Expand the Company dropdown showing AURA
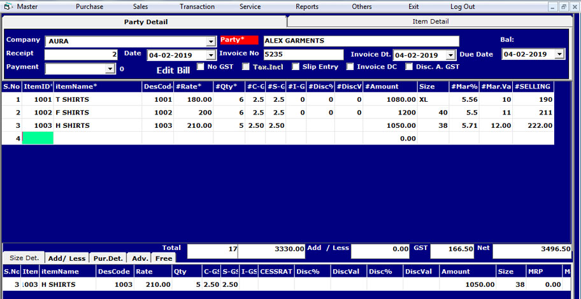 point(211,41)
